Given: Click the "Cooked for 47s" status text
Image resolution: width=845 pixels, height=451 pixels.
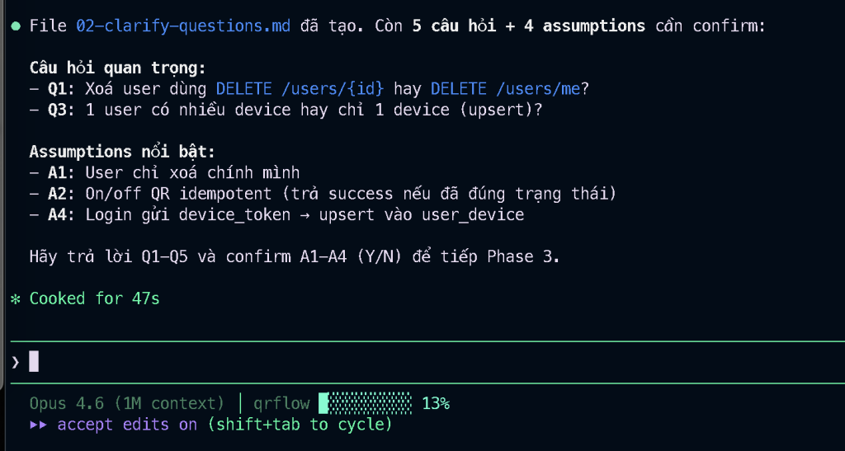Looking at the screenshot, I should coord(94,298).
